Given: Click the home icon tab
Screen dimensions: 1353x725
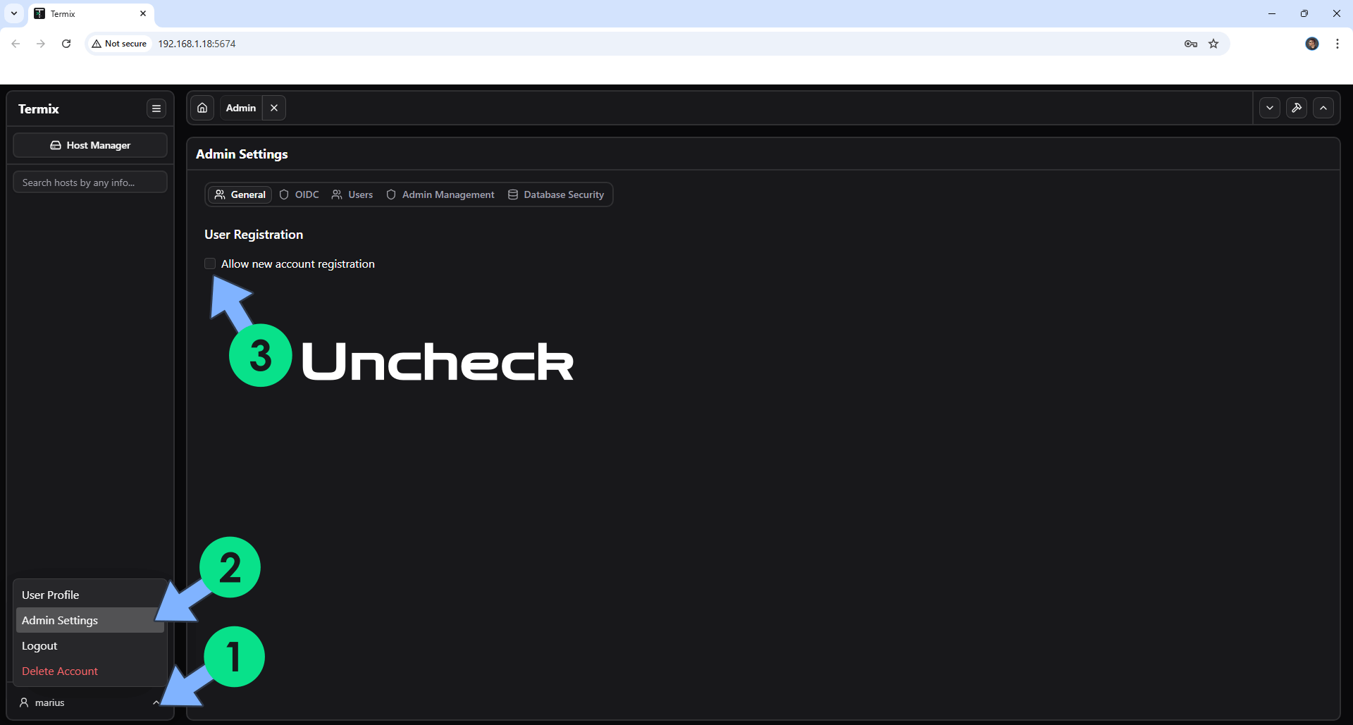Looking at the screenshot, I should pos(202,108).
